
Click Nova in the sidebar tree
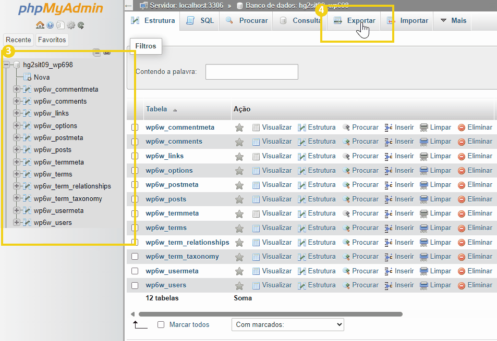(42, 77)
